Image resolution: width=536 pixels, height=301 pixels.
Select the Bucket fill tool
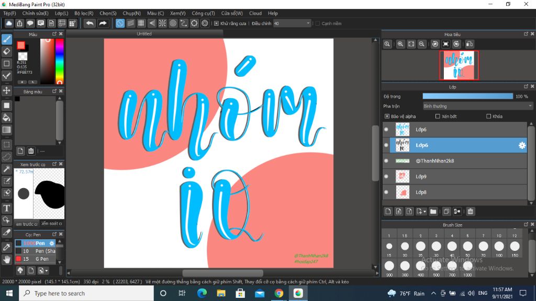click(x=6, y=118)
